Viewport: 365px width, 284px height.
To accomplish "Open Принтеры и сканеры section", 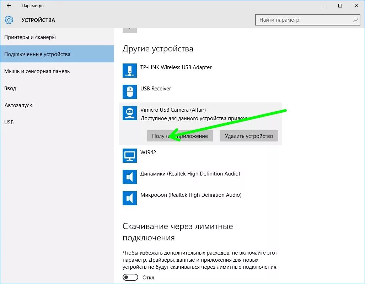I will point(57,37).
